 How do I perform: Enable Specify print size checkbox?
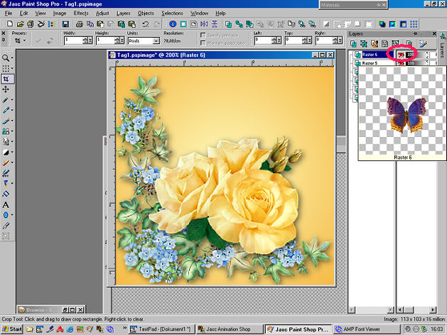203,35
